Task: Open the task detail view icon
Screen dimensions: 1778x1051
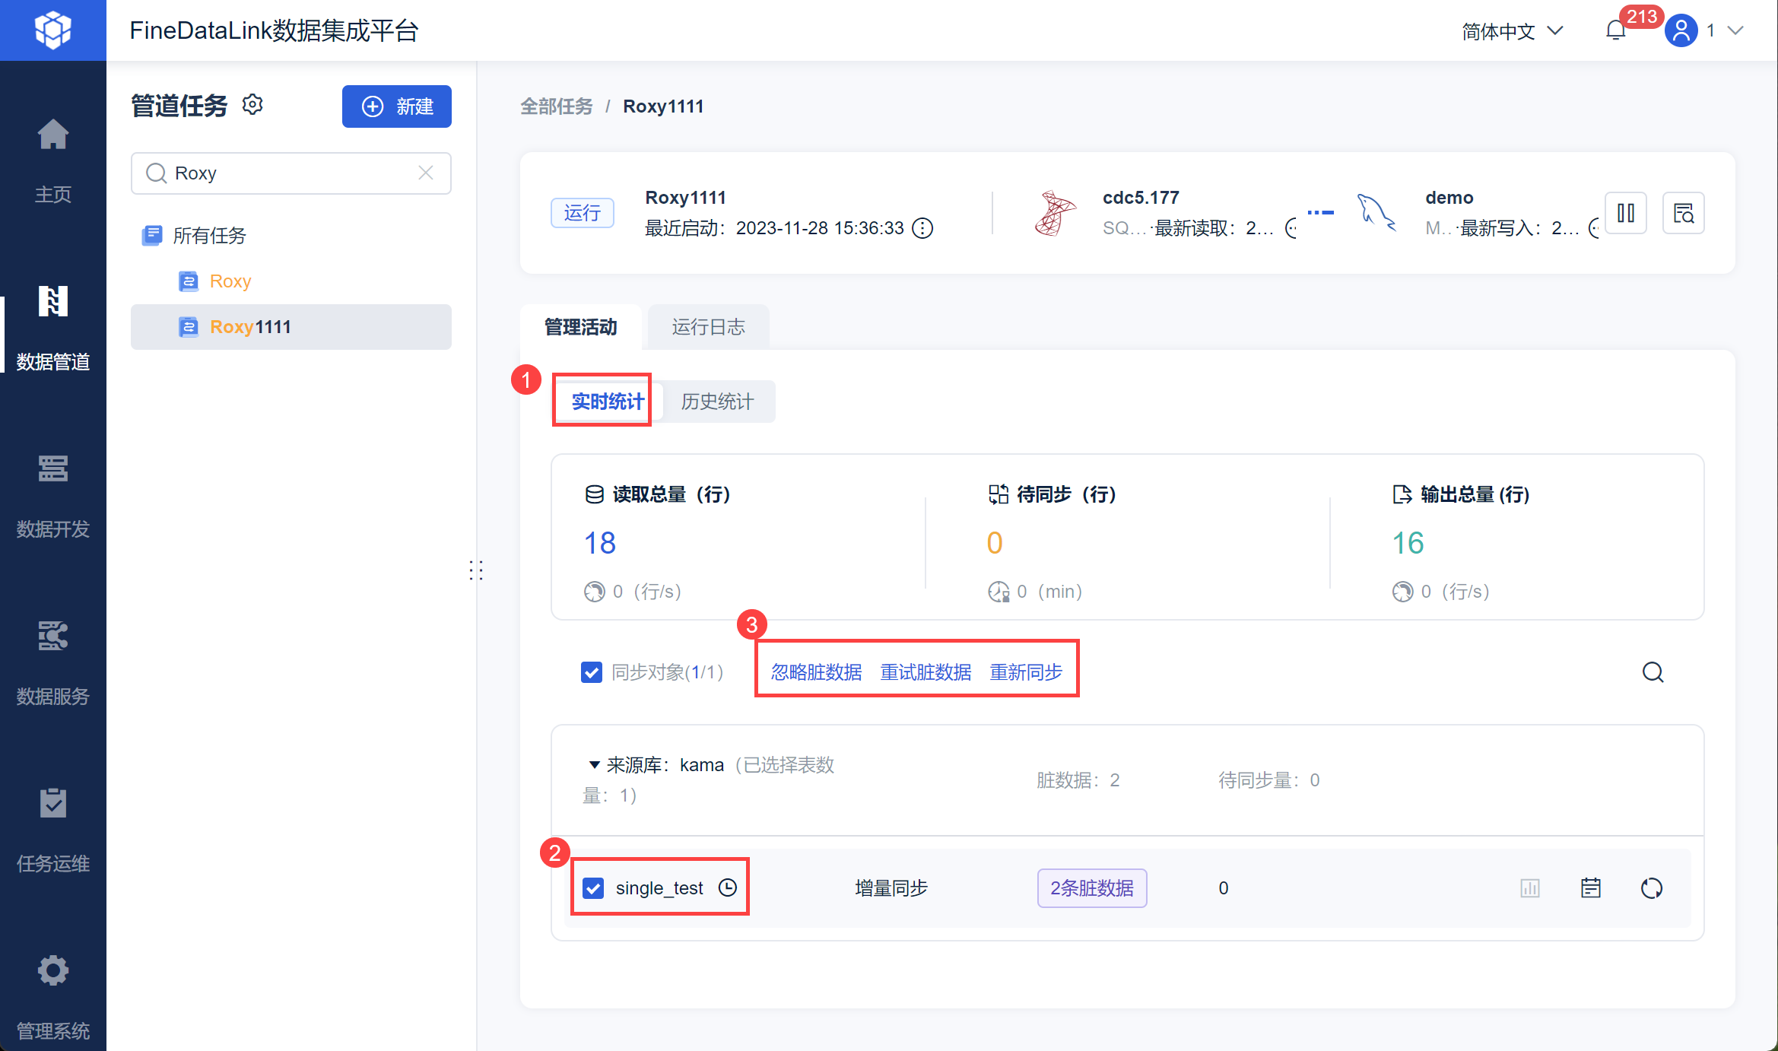Action: [x=1683, y=213]
